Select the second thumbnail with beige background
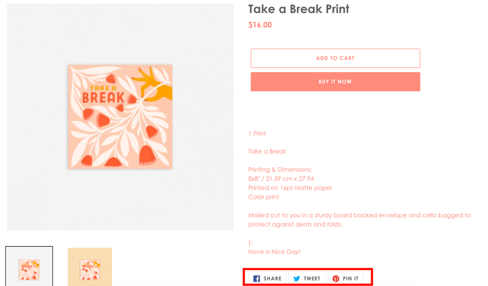The width and height of the screenshot is (488, 286). [90, 267]
